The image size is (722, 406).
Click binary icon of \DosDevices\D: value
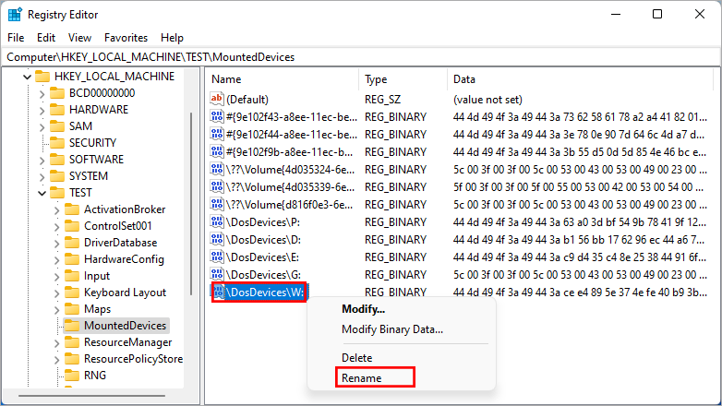[x=217, y=239]
